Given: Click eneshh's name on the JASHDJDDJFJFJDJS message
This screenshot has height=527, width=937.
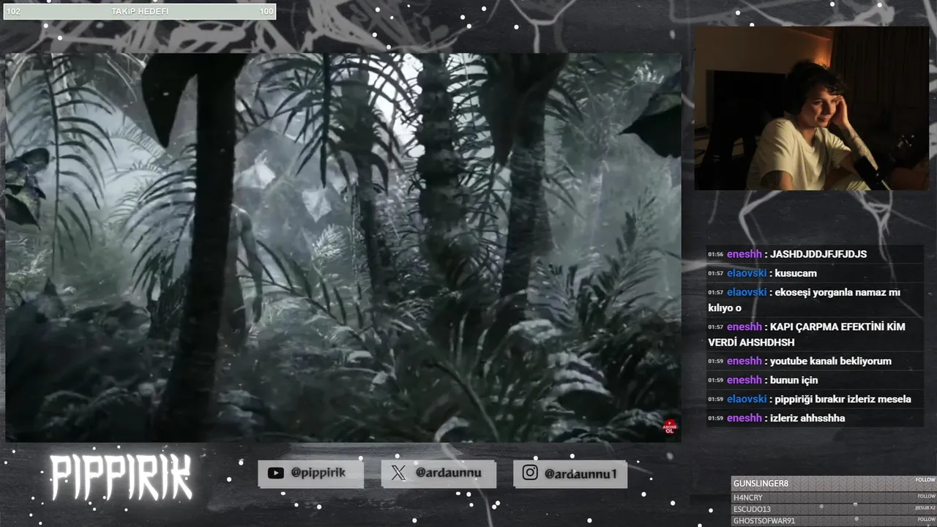Looking at the screenshot, I should click(x=744, y=254).
